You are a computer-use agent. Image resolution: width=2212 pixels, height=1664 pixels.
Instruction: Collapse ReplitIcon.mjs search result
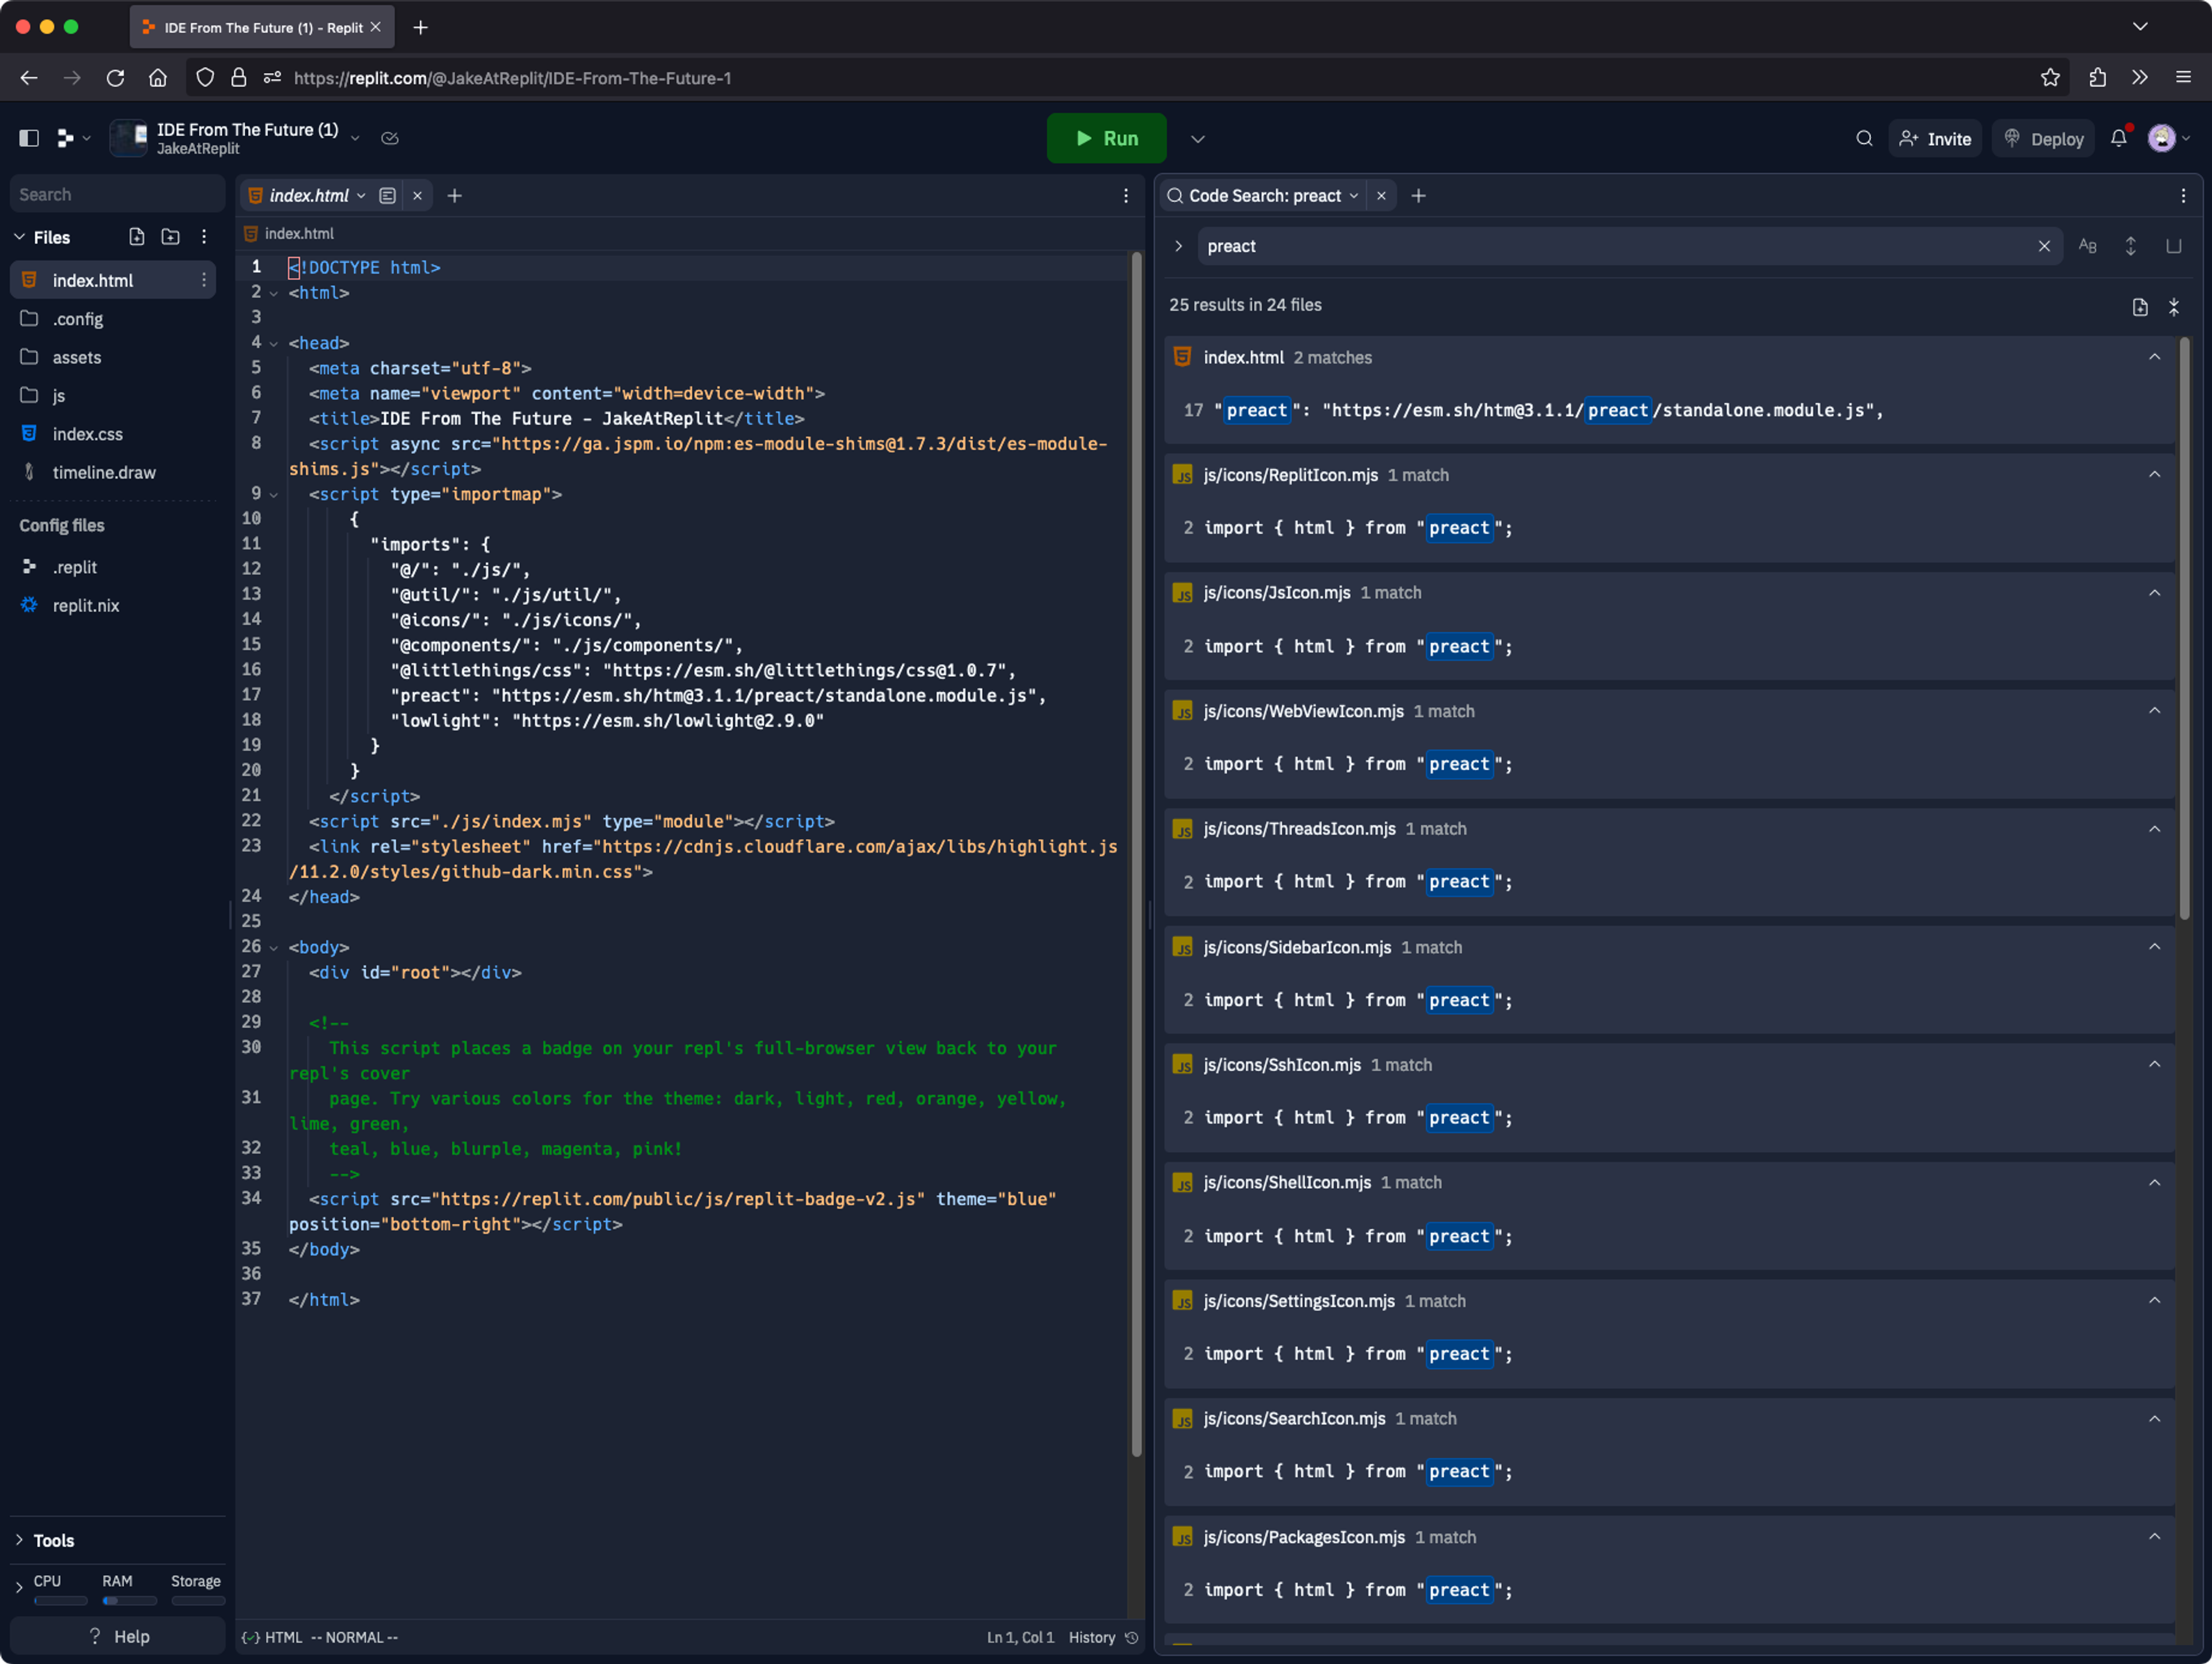[2155, 474]
